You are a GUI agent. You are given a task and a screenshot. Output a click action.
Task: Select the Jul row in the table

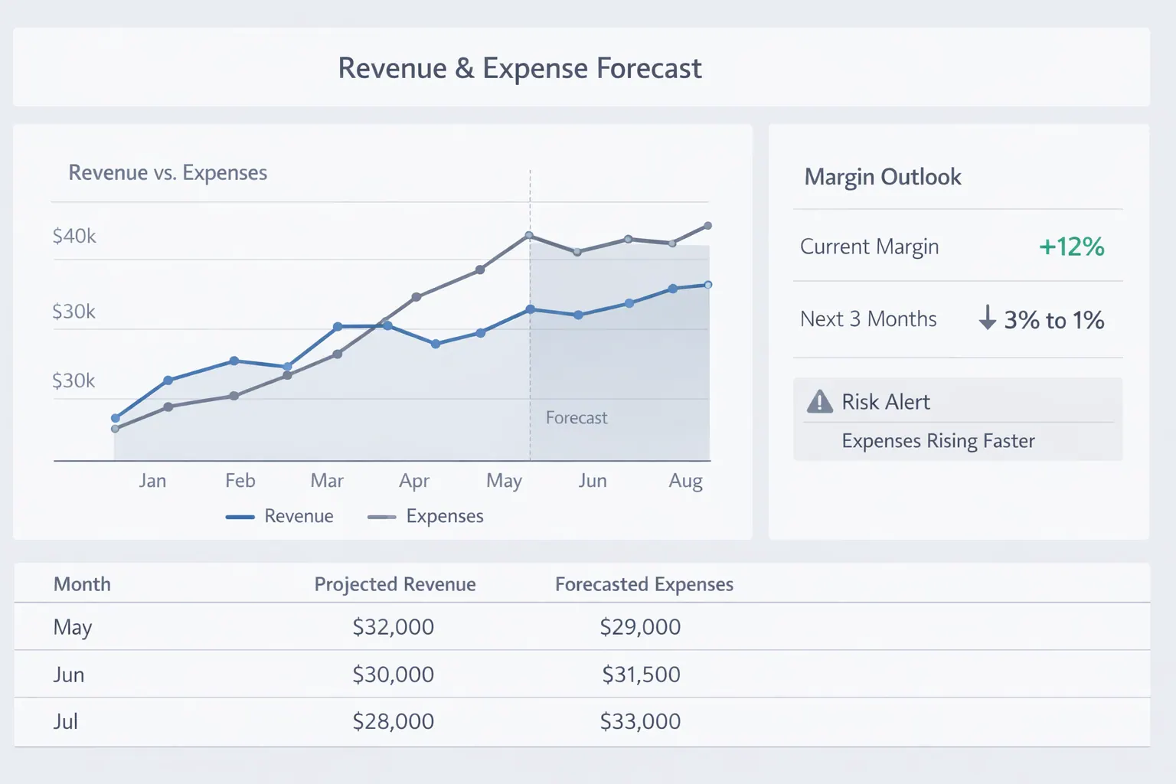[x=66, y=721]
